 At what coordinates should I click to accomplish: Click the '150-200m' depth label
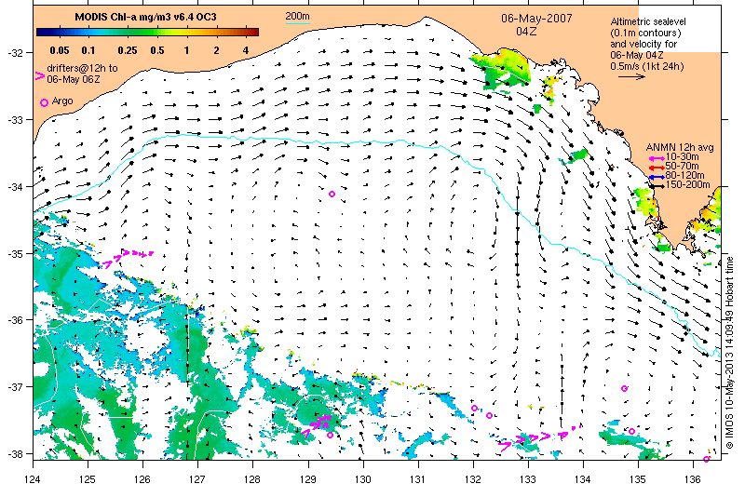[x=688, y=185]
